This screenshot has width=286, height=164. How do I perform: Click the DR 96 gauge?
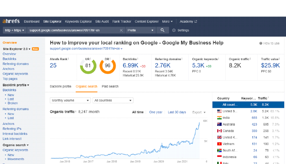[x=107, y=66]
